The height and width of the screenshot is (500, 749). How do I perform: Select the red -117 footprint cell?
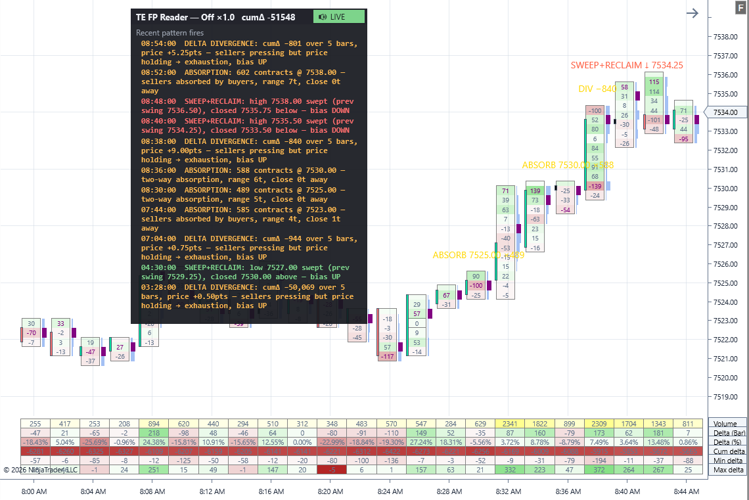tap(388, 356)
